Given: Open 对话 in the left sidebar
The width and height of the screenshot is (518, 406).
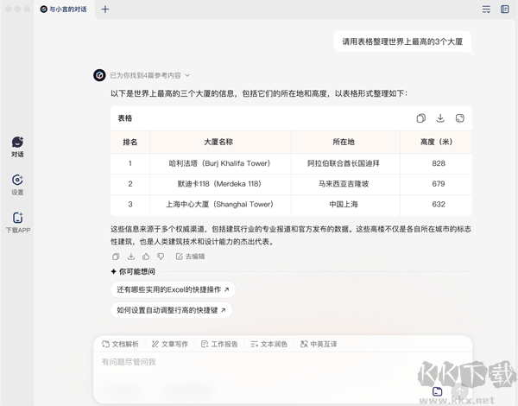Looking at the screenshot, I should click(x=17, y=146).
